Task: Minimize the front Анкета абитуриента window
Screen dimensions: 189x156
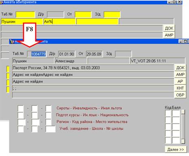Action: [180, 41]
